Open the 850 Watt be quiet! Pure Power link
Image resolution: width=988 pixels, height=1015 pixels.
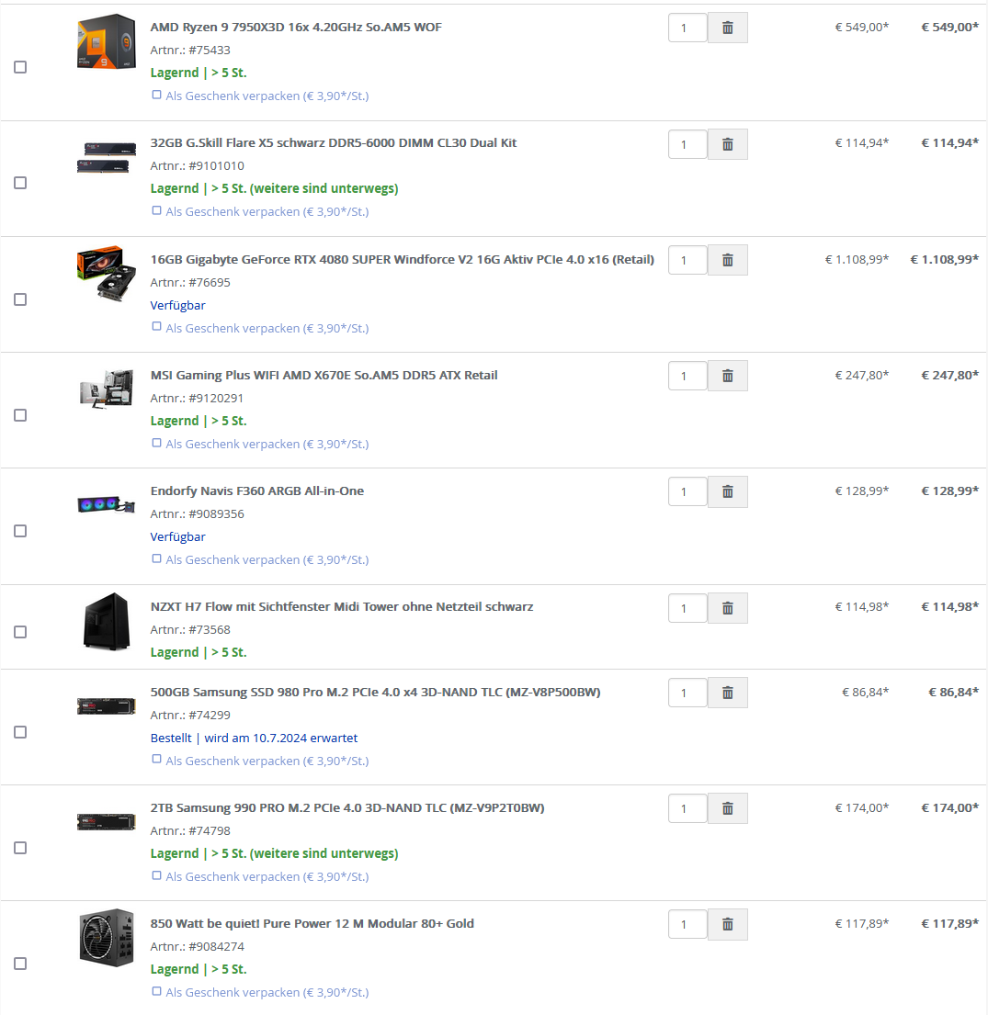pos(312,924)
